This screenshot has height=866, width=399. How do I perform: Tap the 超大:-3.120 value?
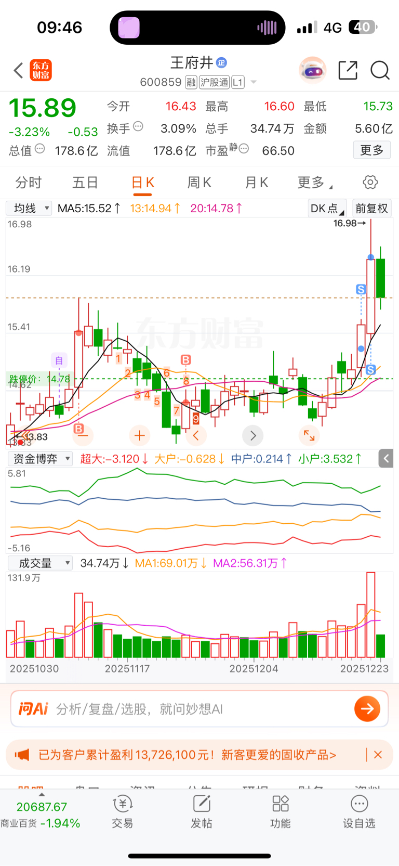[x=114, y=459]
